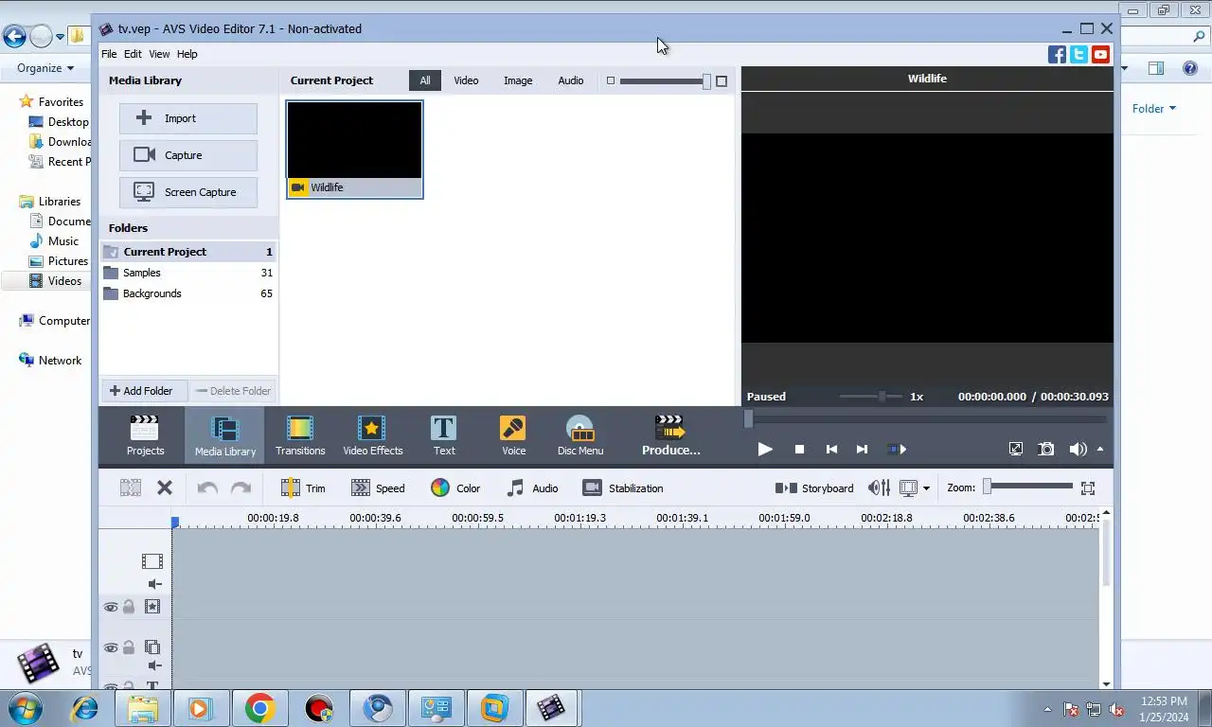Click the Capture button
Viewport: 1212px width, 727px height.
[x=188, y=155]
